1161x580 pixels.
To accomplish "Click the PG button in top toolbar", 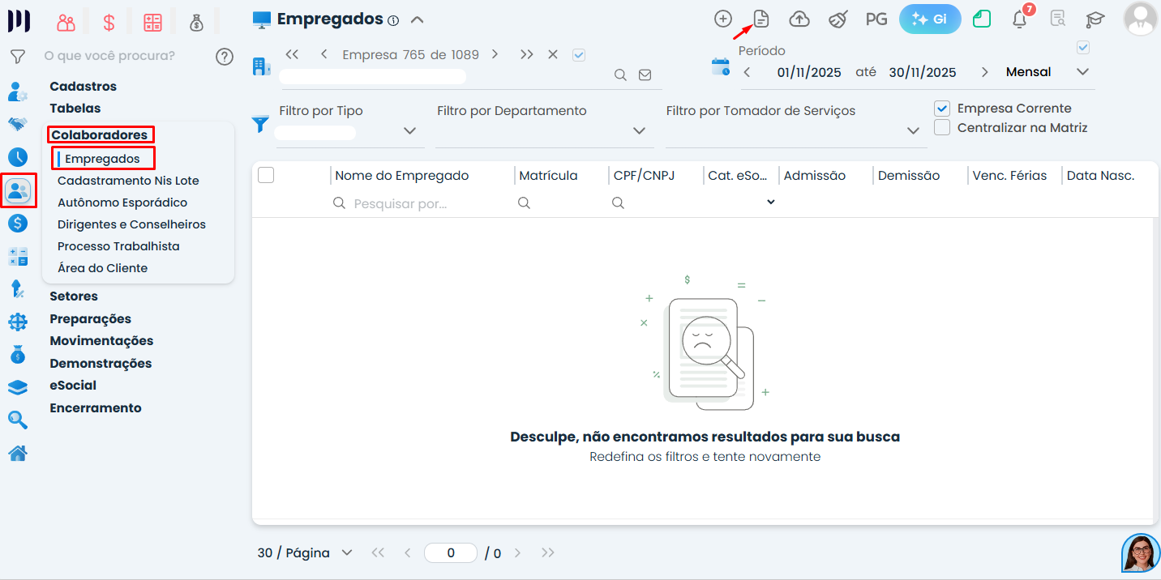I will click(876, 19).
